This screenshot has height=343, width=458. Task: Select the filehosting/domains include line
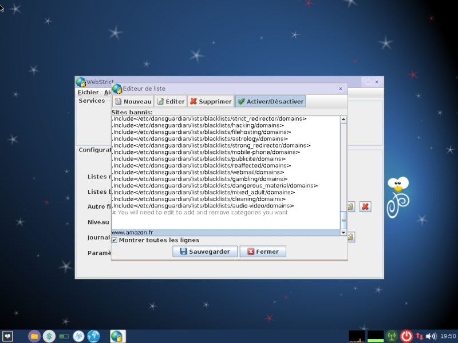[226, 132]
